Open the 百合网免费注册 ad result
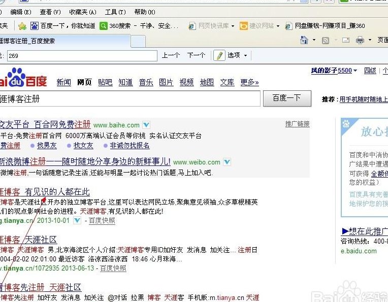Image resolution: width=388 pixels, height=302 pixels. click(x=45, y=124)
